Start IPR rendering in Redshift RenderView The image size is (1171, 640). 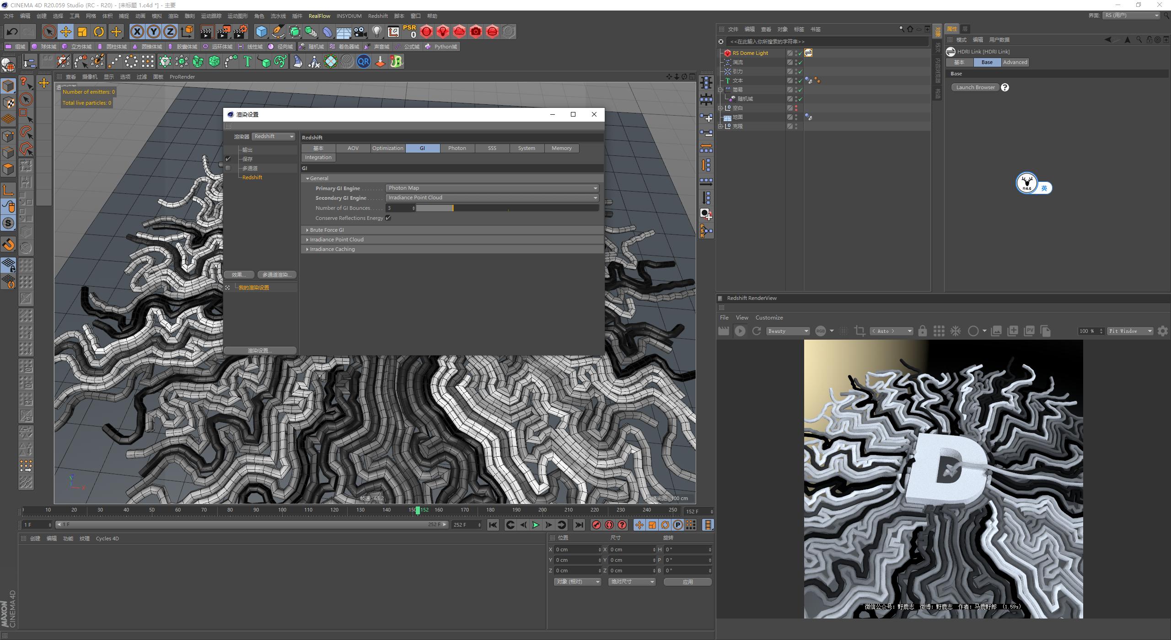click(x=740, y=331)
